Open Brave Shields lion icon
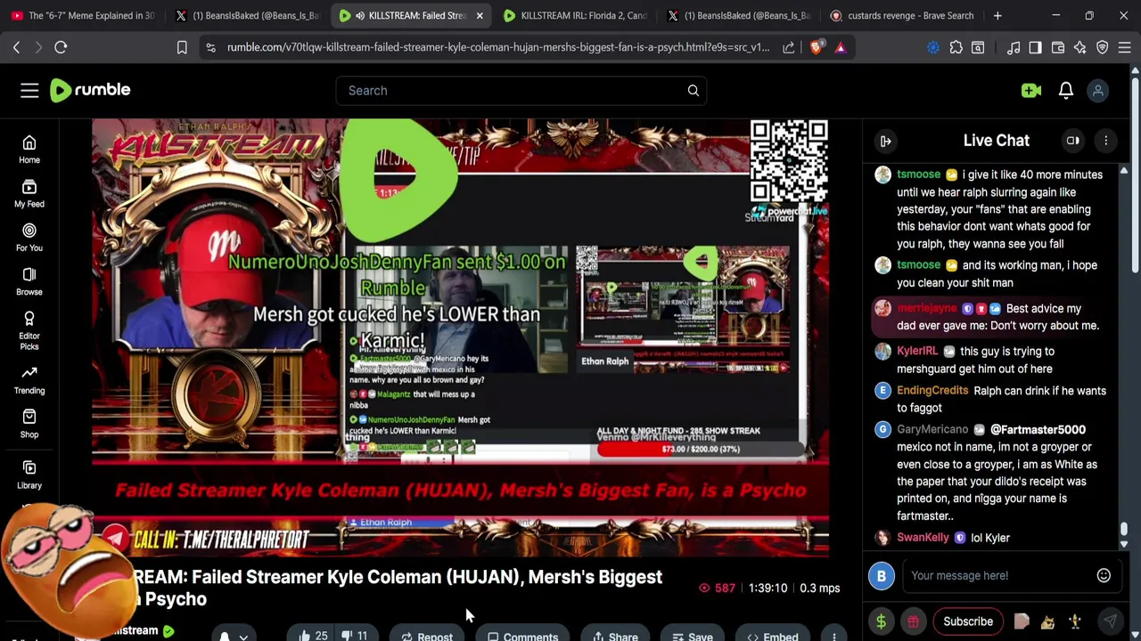Viewport: 1141px width, 641px height. 817,47
